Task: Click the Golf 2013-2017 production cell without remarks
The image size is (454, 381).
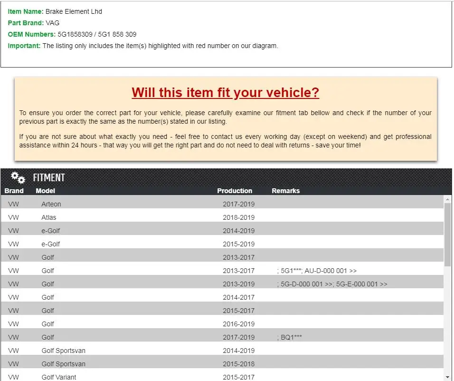Action: click(x=238, y=257)
